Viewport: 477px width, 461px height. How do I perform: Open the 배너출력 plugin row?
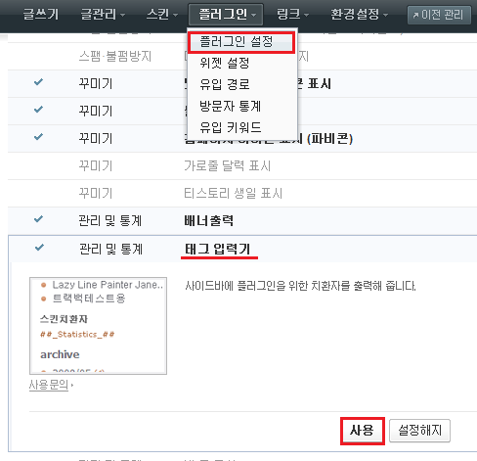(208, 221)
